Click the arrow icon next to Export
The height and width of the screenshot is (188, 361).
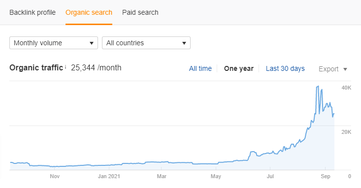tap(345, 69)
